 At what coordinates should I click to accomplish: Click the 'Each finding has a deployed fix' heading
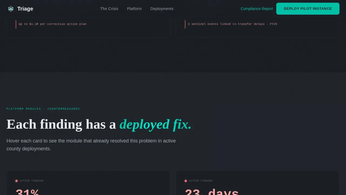[99, 124]
